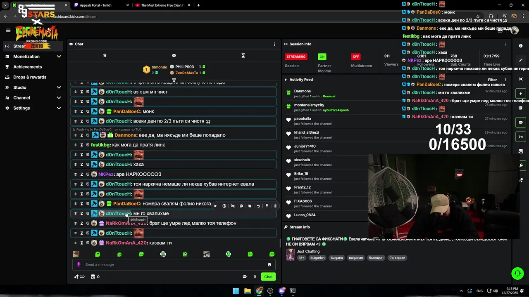
Task: Open the Windows Start menu
Action: (x=236, y=291)
